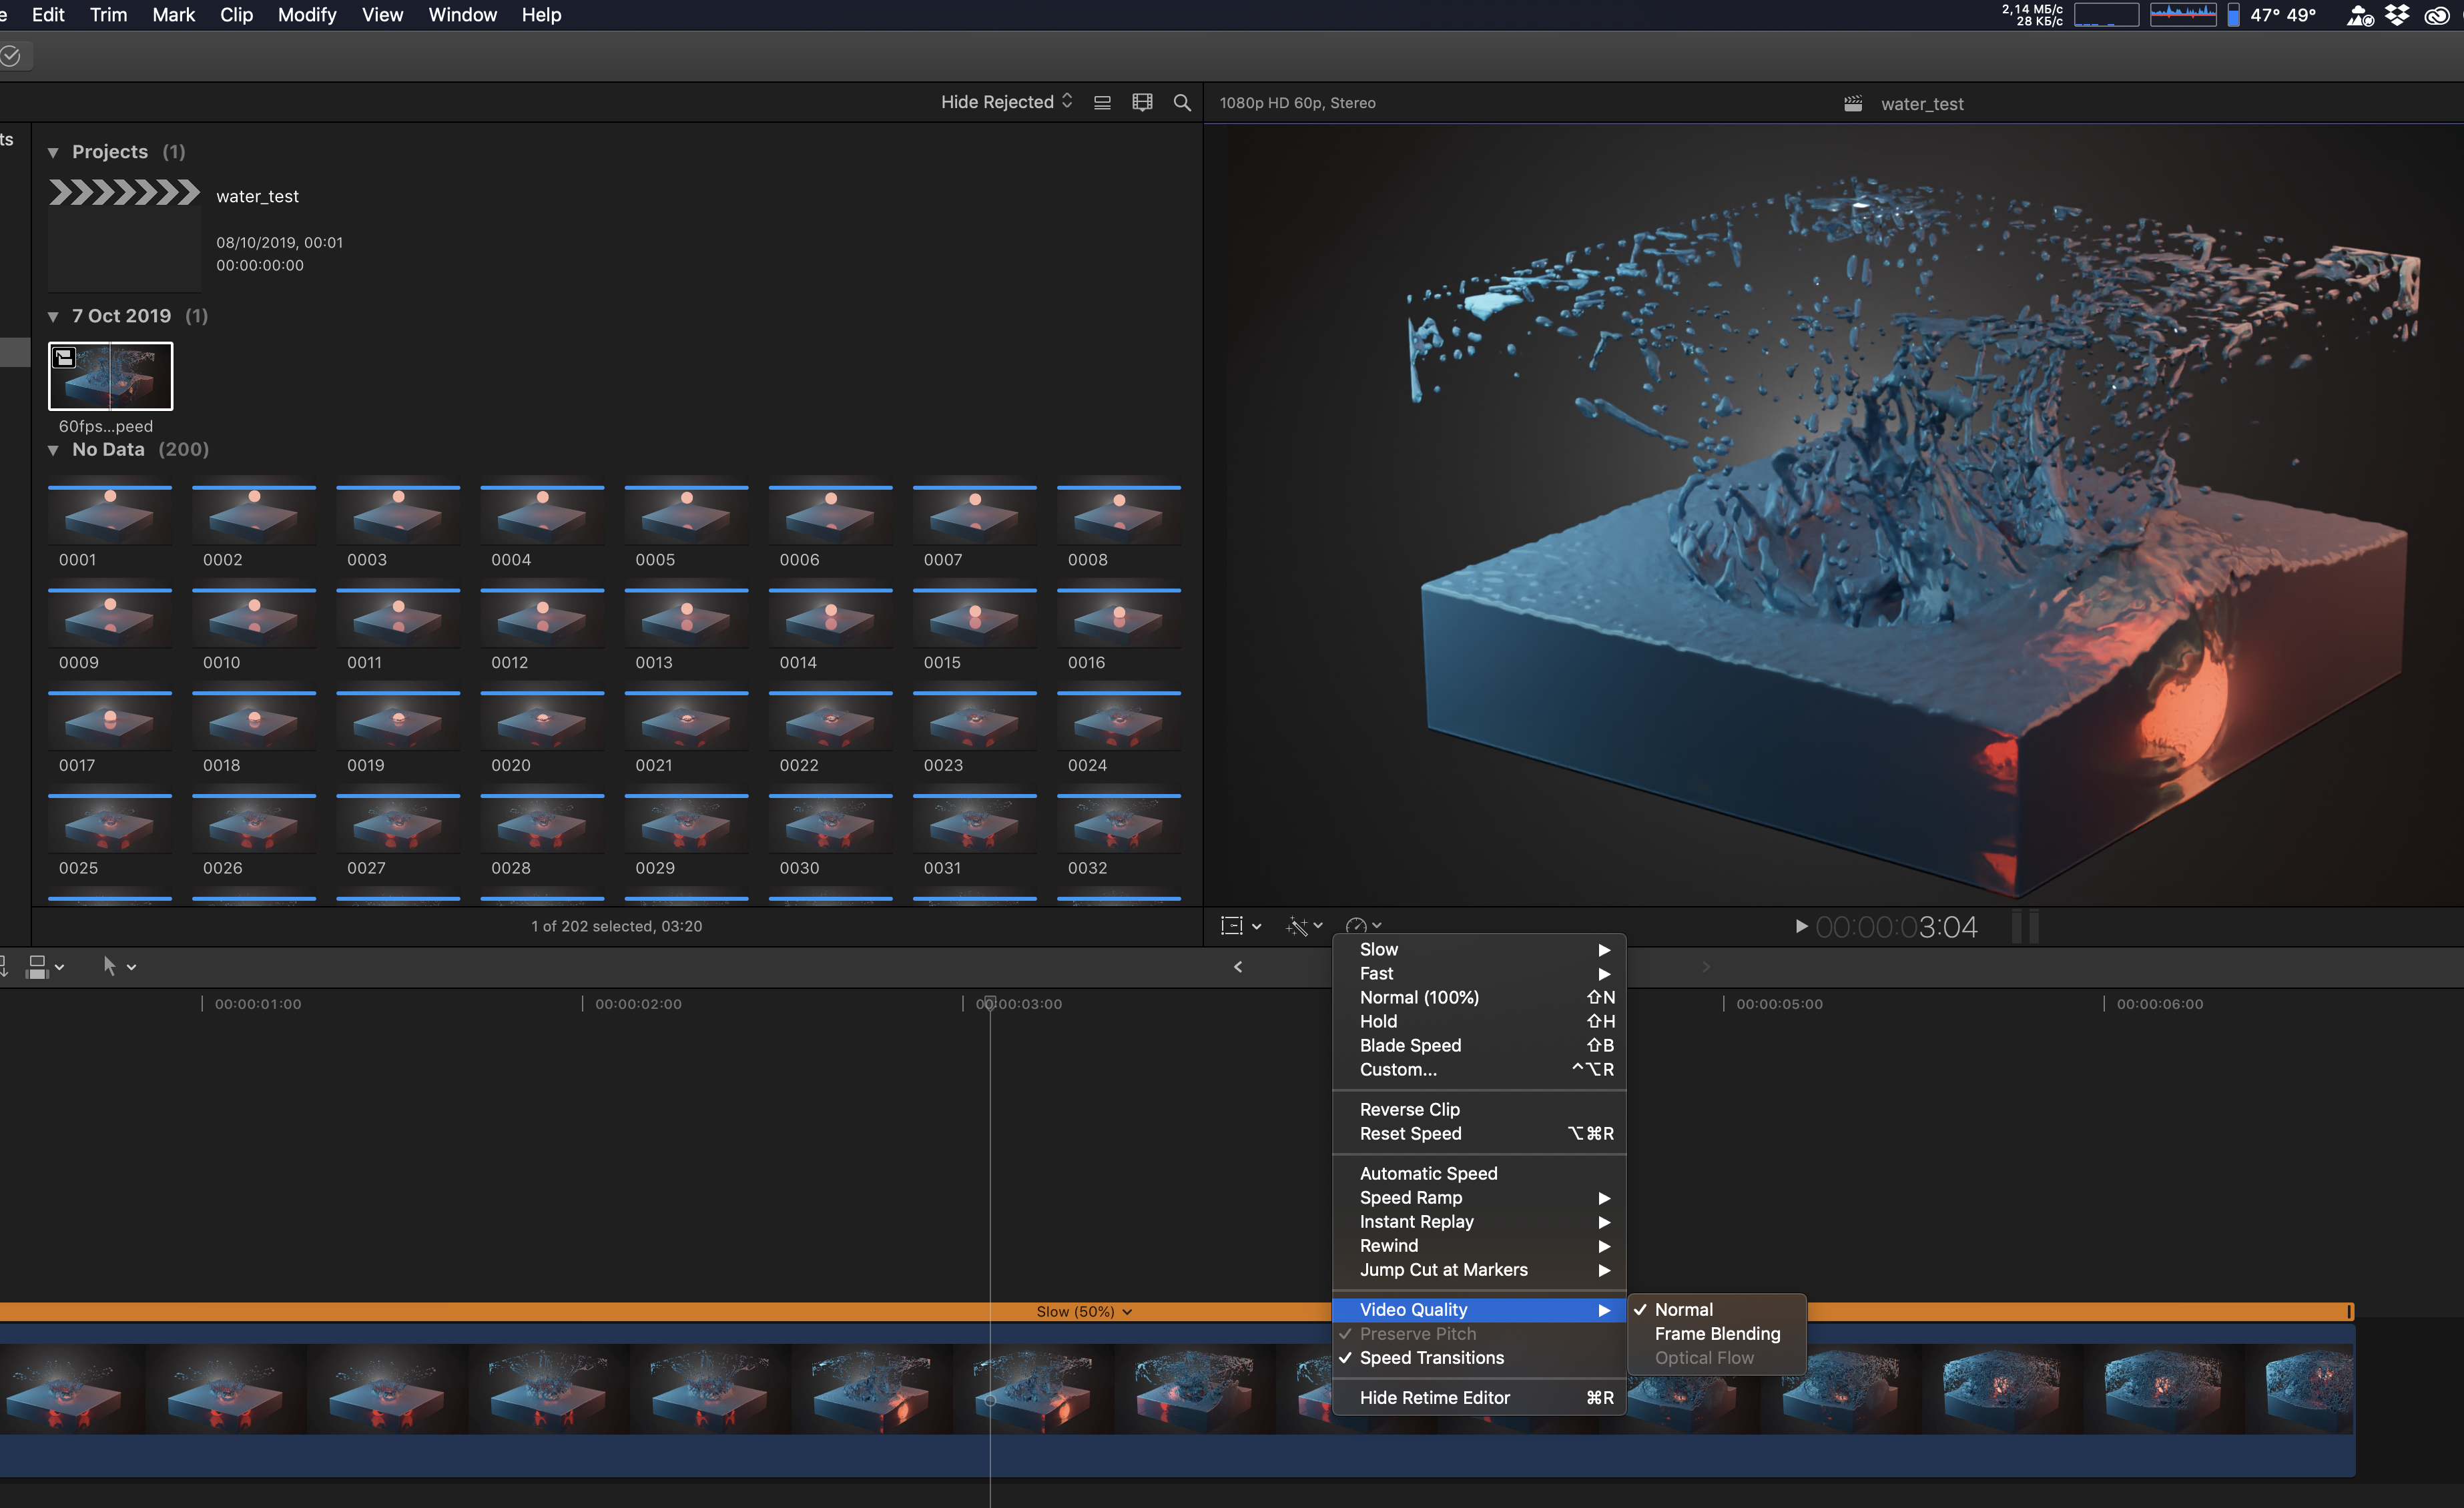Choose Optical Flow video quality
Image resolution: width=2464 pixels, height=1508 pixels.
pyautogui.click(x=1717, y=1357)
